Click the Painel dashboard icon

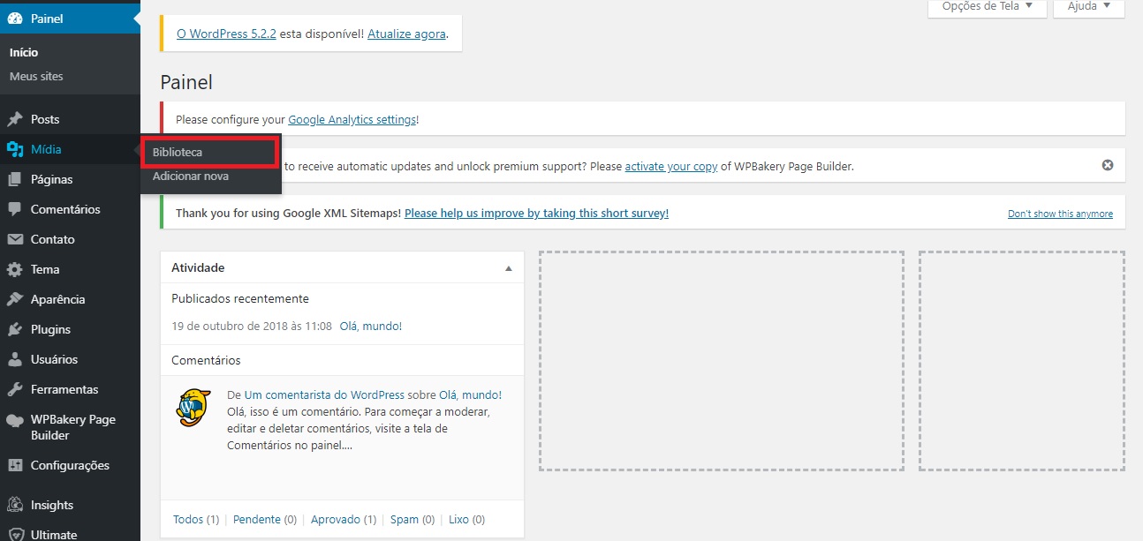pyautogui.click(x=16, y=18)
